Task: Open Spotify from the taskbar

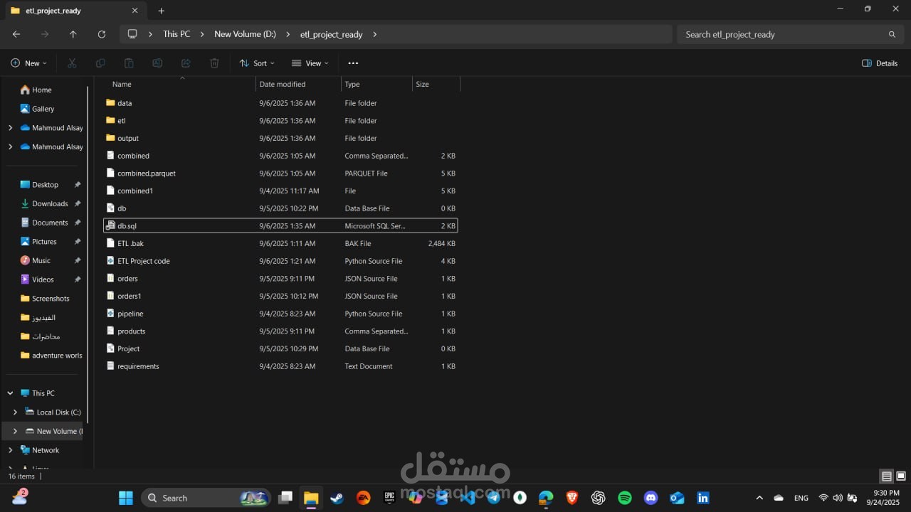Action: coord(624,498)
